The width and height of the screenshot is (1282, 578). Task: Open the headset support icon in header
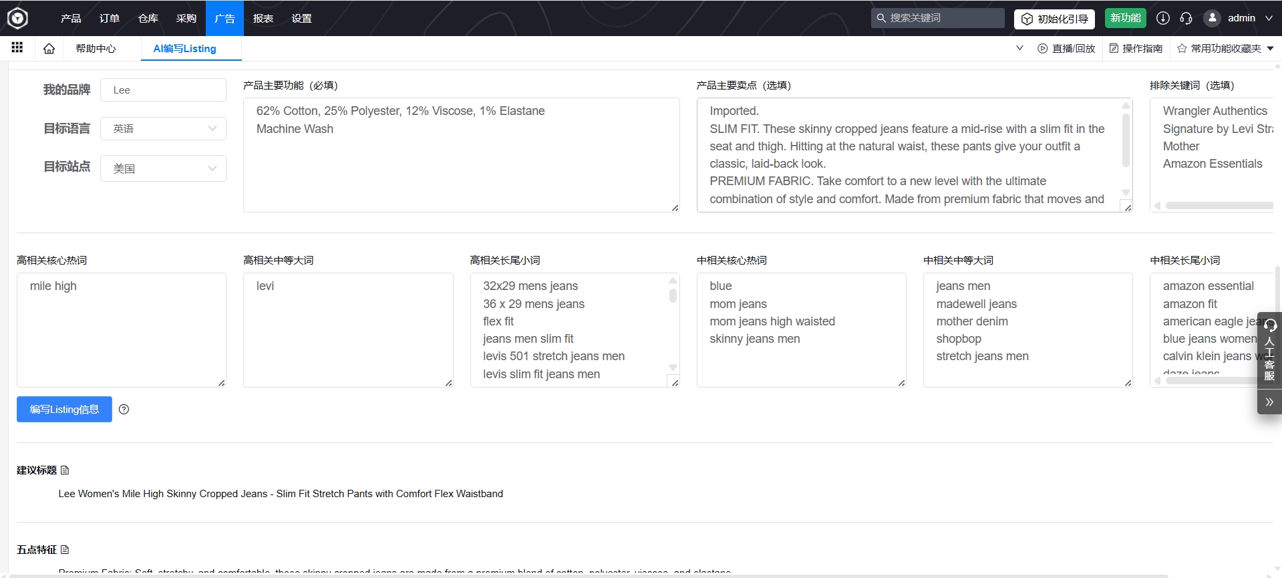1186,18
